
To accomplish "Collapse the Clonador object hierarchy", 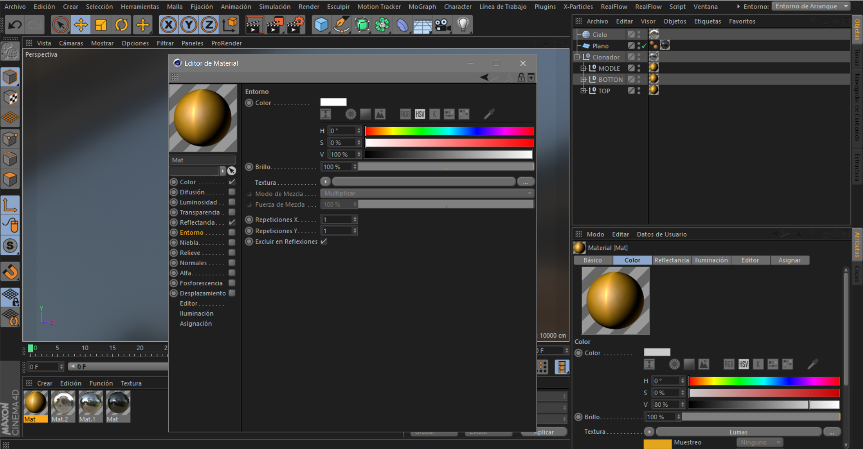I will pos(577,57).
